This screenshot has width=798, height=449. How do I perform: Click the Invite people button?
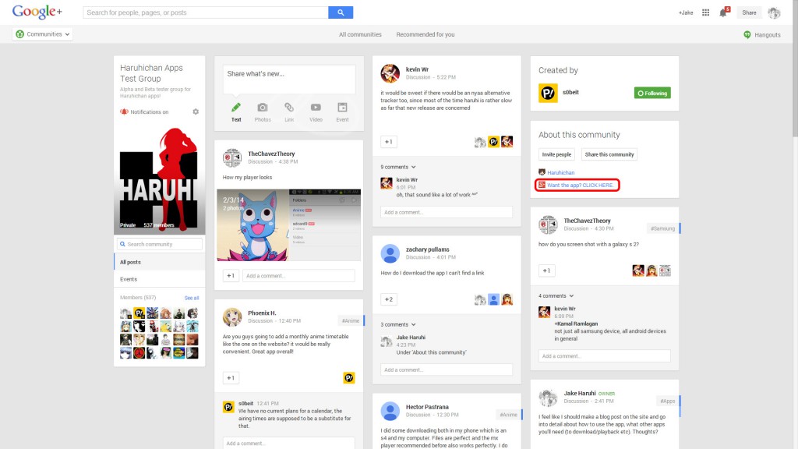coord(556,154)
